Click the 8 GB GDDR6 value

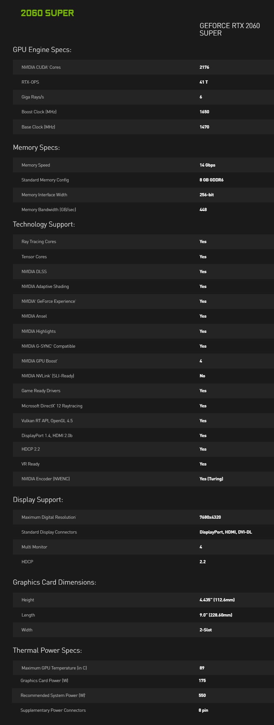pos(211,180)
